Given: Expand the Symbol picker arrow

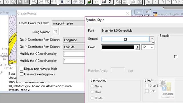Looking at the screenshot, I should [x=152, y=39].
